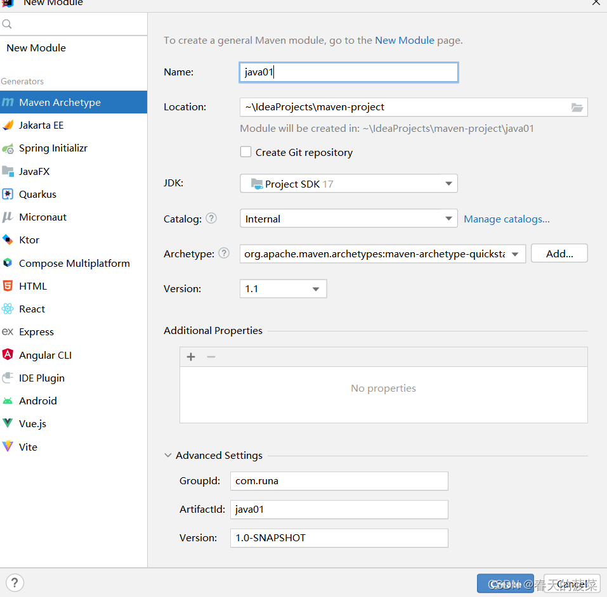Open the JDK Project SDK dropdown

coord(349,184)
